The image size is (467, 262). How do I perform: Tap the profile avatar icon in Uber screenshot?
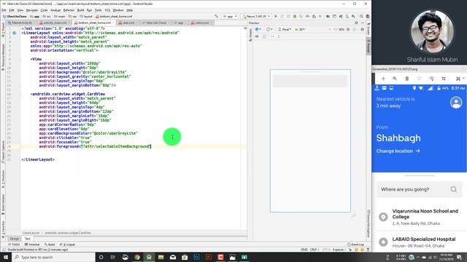tap(456, 103)
